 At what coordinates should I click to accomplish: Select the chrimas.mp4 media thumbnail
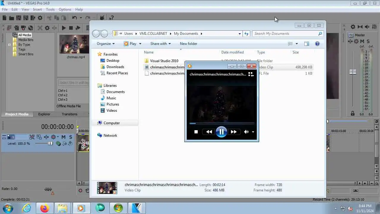click(x=74, y=44)
